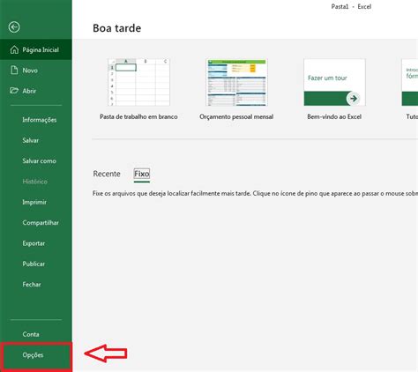The width and height of the screenshot is (418, 372).
Task: Click the home icon beside Página Inicial
Action: coord(14,49)
